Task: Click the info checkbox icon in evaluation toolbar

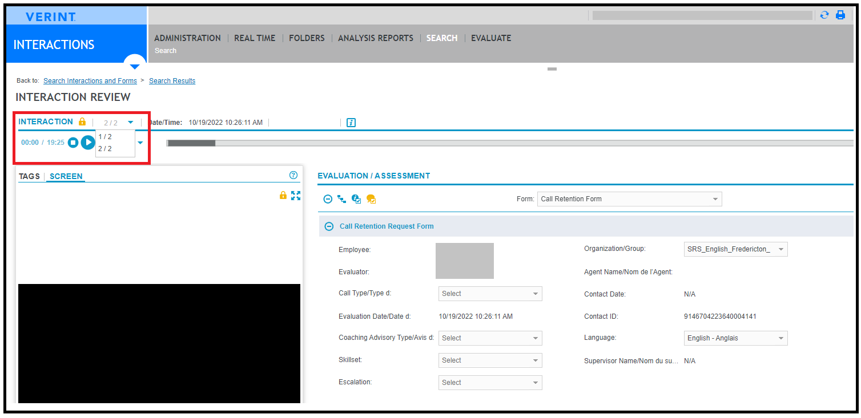Action: pos(356,199)
